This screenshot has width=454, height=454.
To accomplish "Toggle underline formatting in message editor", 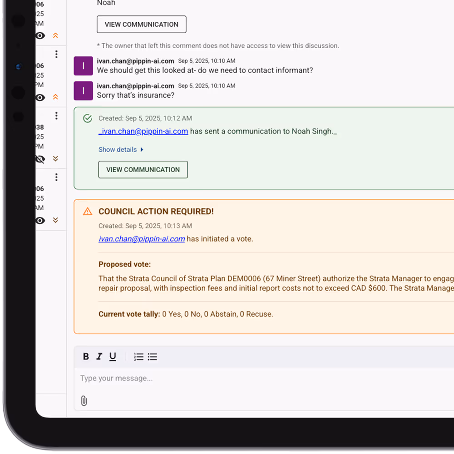I will point(113,356).
